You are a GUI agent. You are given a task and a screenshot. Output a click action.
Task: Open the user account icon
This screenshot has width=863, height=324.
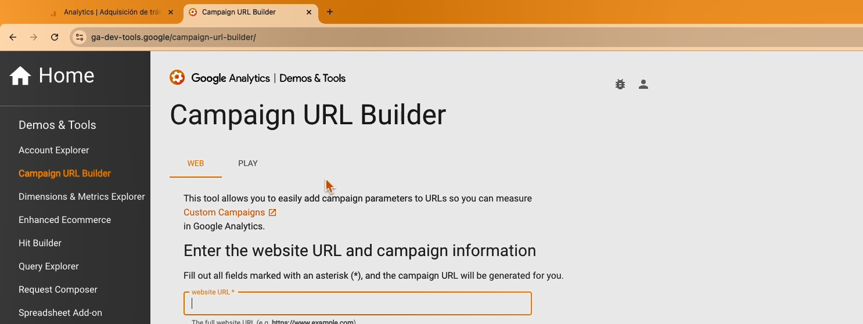point(643,84)
